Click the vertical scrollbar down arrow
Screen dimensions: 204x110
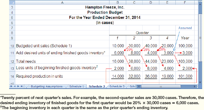tap(200, 82)
